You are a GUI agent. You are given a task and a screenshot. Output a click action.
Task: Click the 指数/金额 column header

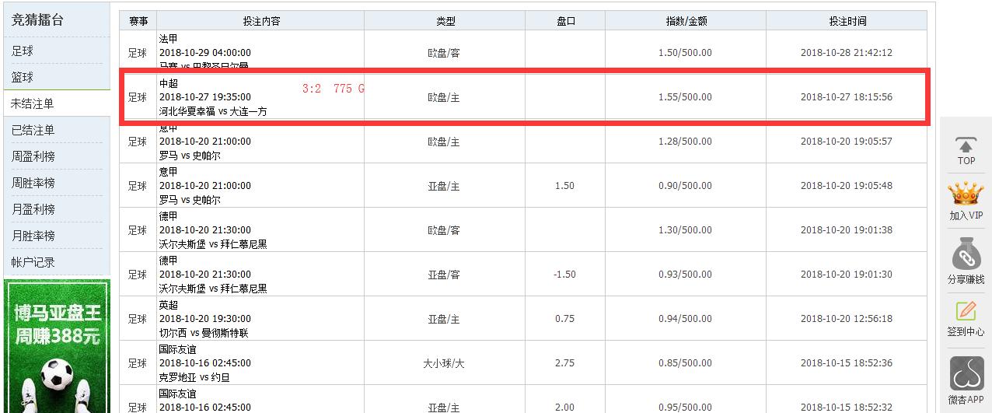pyautogui.click(x=686, y=21)
